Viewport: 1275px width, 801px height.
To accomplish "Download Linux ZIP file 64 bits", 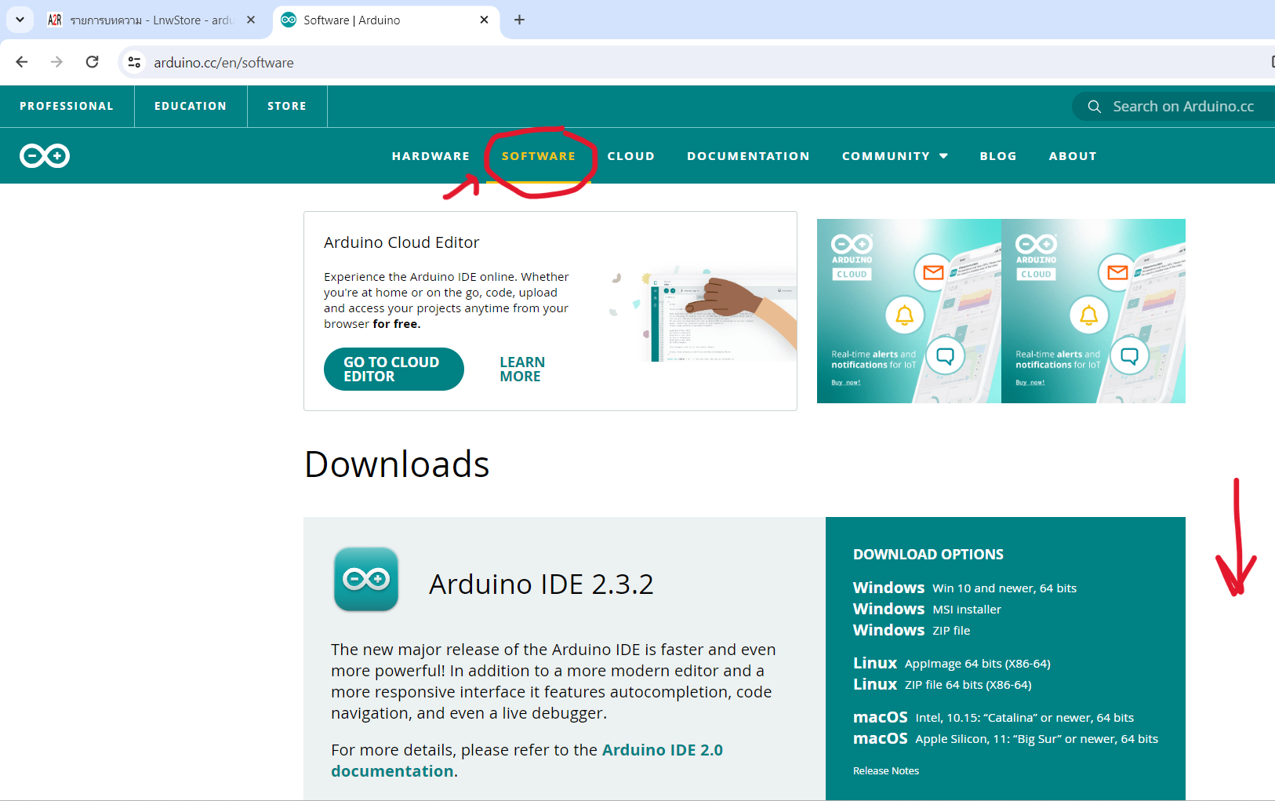I will click(943, 684).
